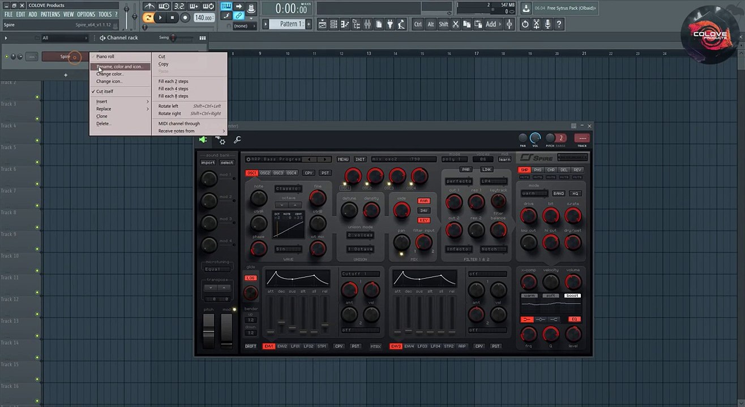Click the MENU button in Spire

(343, 159)
